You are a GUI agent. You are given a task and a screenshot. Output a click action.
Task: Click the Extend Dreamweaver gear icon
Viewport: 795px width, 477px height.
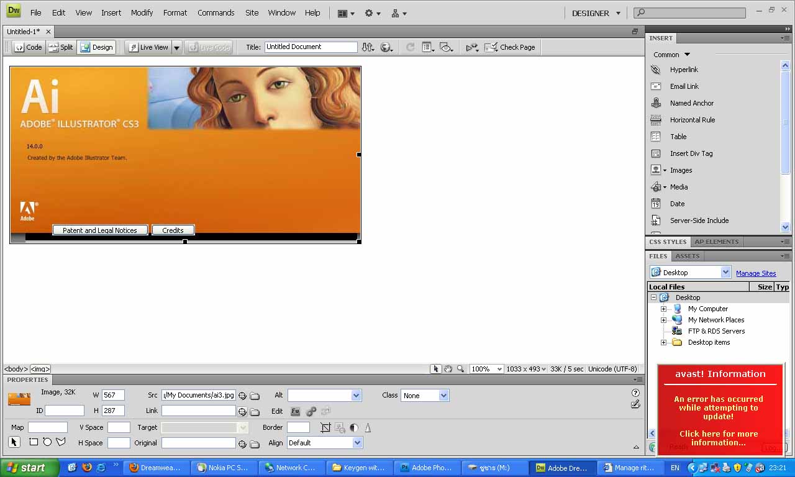(372, 13)
